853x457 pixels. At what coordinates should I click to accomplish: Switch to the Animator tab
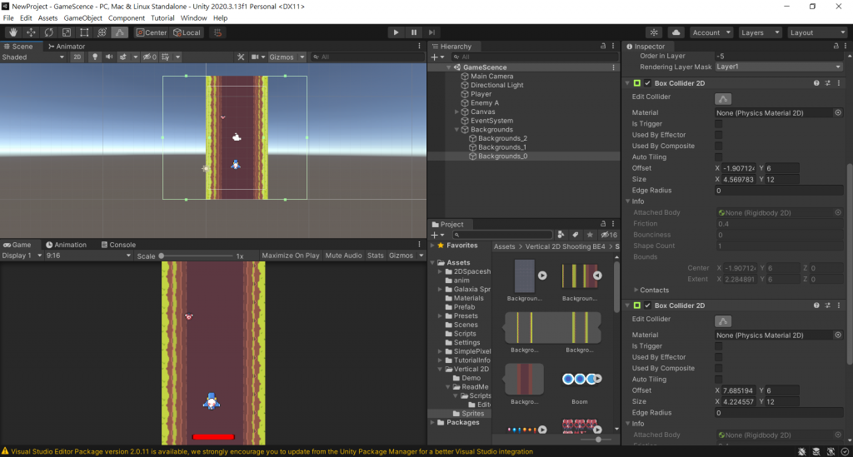[x=67, y=47]
